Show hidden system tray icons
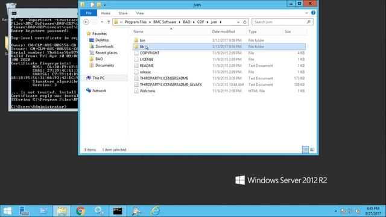The width and height of the screenshot is (386, 217). pos(335,211)
